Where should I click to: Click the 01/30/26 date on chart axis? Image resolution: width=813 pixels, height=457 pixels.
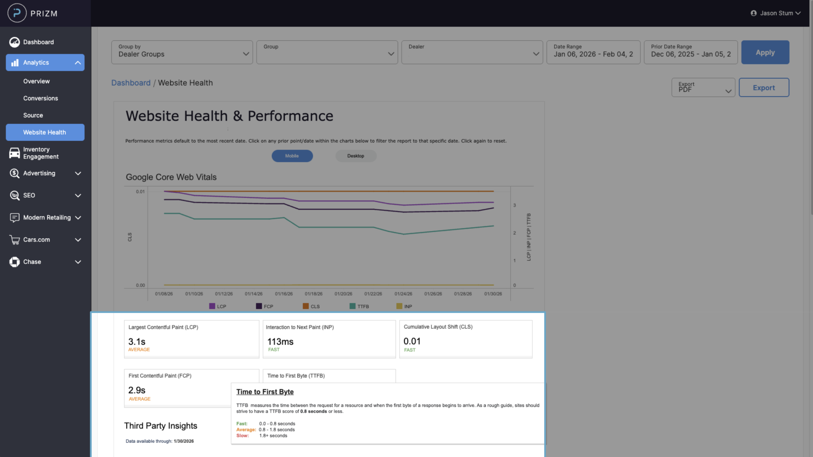click(493, 294)
